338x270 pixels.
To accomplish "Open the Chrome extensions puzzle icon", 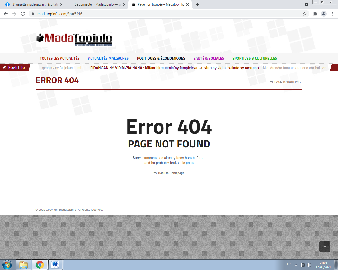I will (315, 14).
